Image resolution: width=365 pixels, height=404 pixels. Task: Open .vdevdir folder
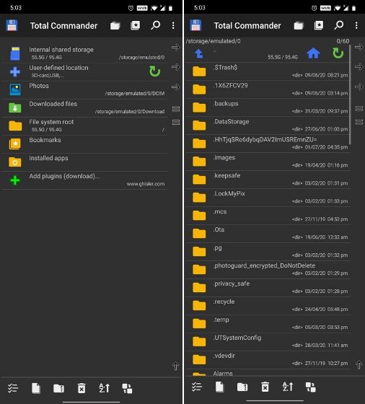tap(268, 360)
